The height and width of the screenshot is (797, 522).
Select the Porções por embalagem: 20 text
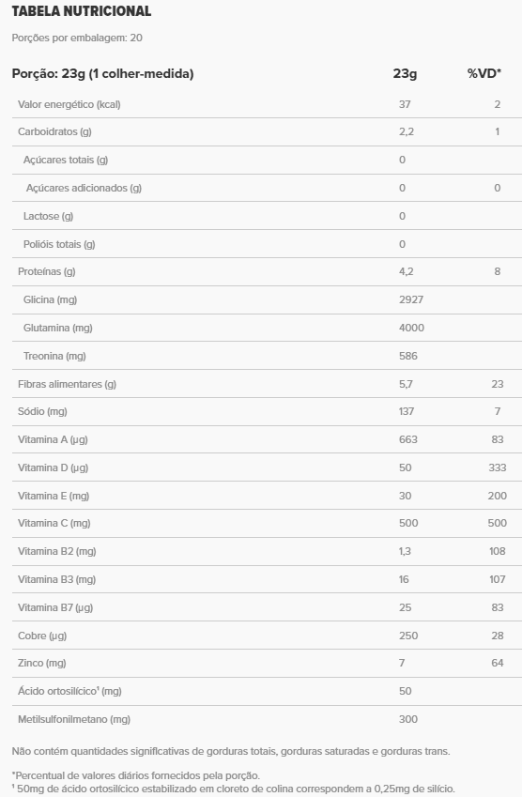[x=77, y=38]
